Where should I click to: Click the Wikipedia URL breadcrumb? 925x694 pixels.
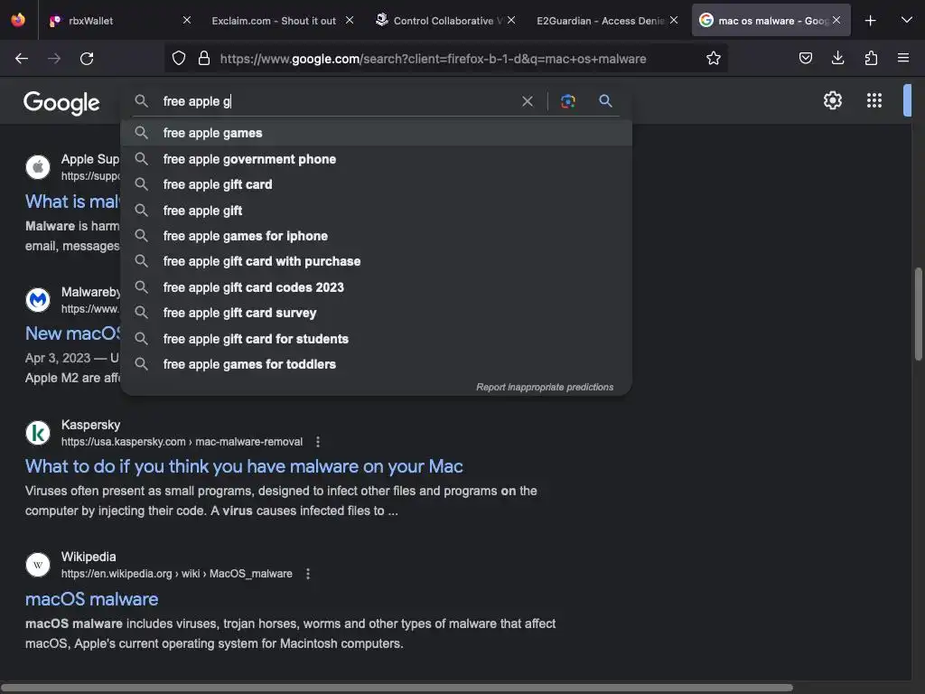(x=176, y=574)
